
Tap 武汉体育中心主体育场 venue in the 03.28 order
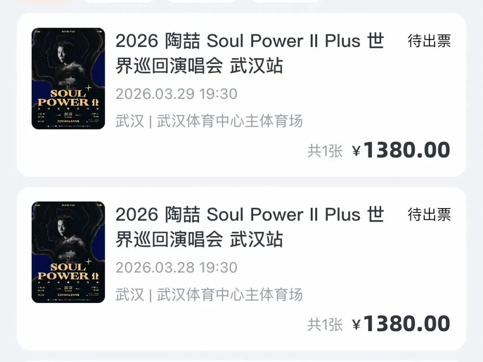click(x=229, y=295)
